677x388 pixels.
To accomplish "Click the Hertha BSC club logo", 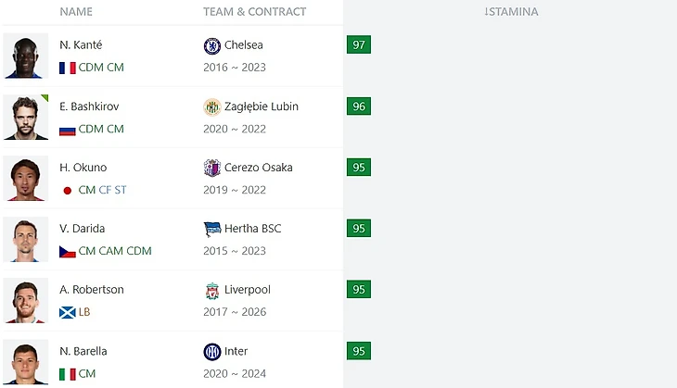I will 212,229.
